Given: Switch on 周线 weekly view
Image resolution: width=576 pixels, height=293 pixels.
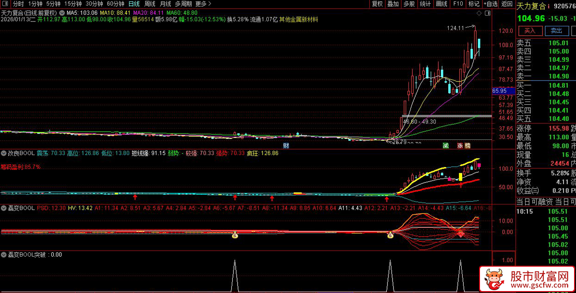Looking at the screenshot, I should pos(150,4).
